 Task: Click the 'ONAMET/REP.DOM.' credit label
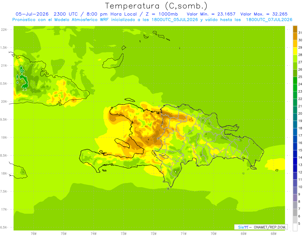tap(270, 227)
